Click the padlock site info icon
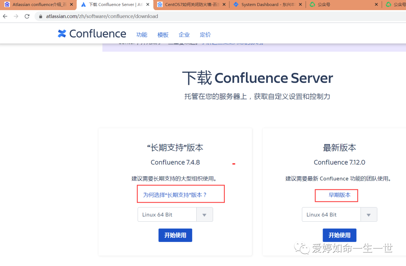This screenshot has height=266, width=406. 40,16
